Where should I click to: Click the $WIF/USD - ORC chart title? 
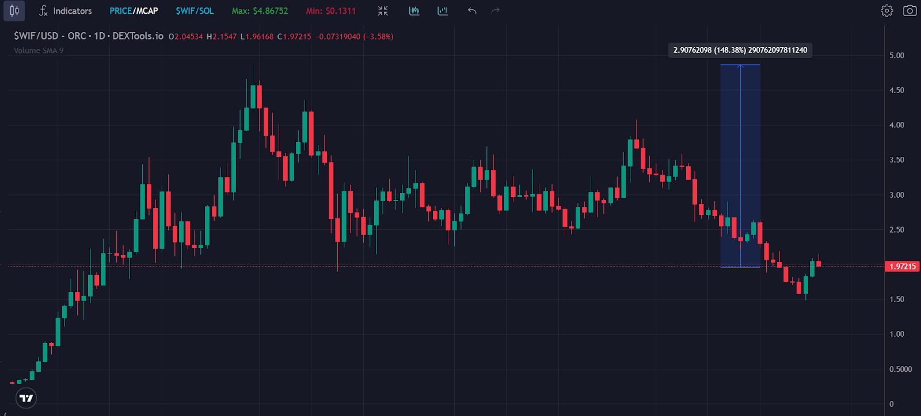point(89,36)
